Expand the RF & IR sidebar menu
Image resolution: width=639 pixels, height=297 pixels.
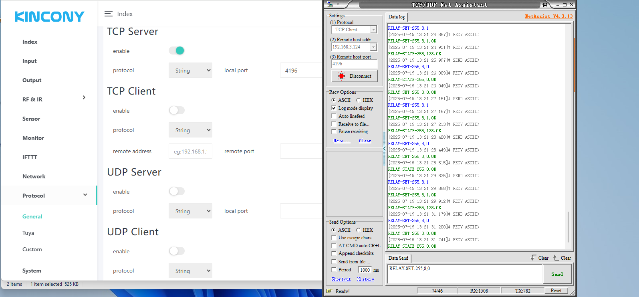pos(84,98)
